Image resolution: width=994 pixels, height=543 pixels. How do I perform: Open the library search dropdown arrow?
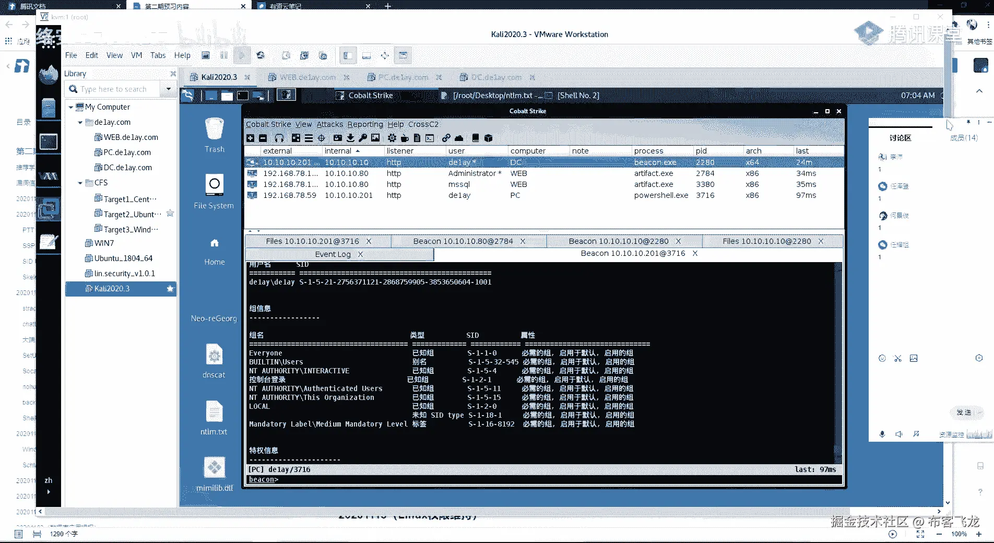coord(169,89)
